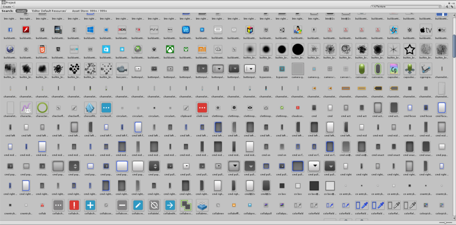Select the grey movie camera icon

click(122, 69)
